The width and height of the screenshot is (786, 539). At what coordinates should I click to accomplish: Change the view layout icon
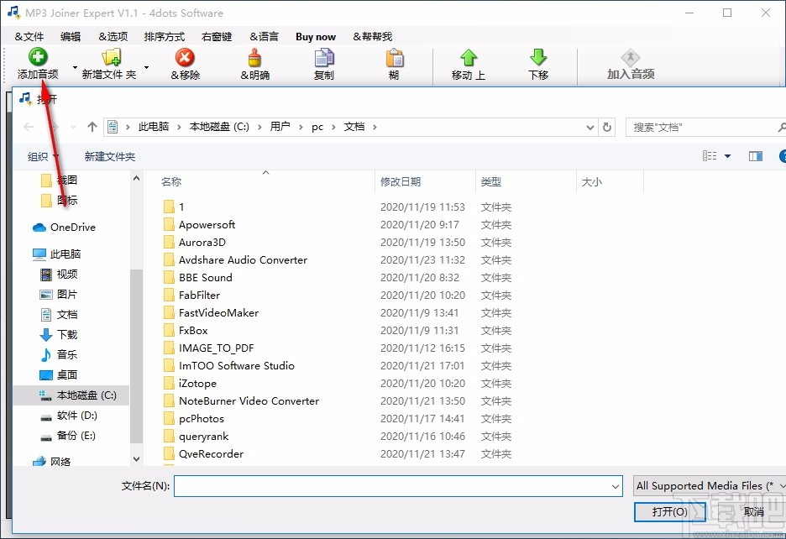[710, 156]
